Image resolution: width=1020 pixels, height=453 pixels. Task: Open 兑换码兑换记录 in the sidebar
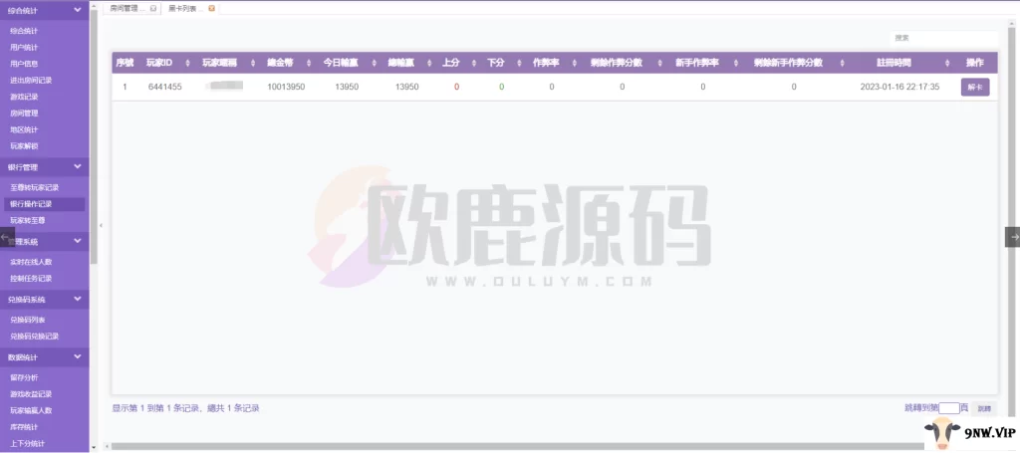pyautogui.click(x=35, y=336)
